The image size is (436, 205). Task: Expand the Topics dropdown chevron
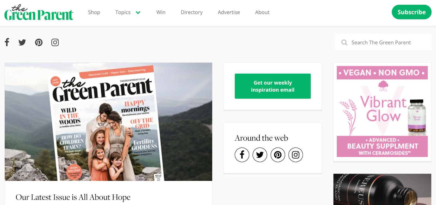(x=138, y=13)
